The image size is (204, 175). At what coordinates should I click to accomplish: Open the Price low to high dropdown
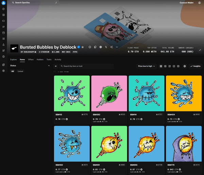(147, 66)
